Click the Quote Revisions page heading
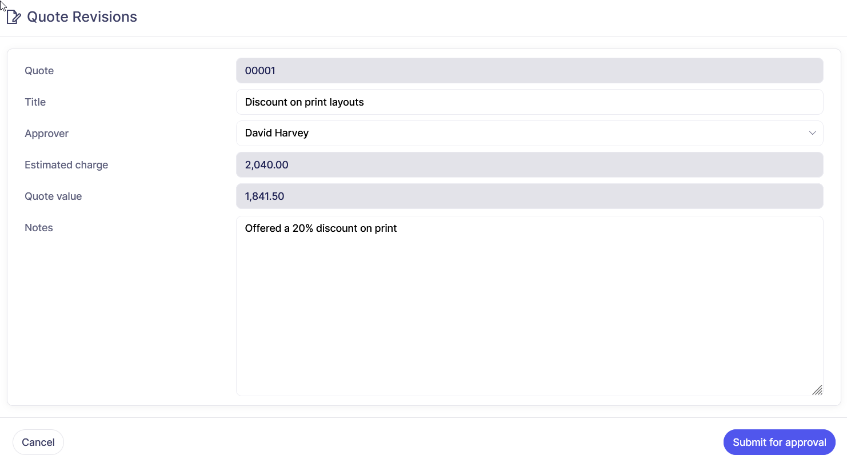The image size is (847, 467). tap(82, 17)
